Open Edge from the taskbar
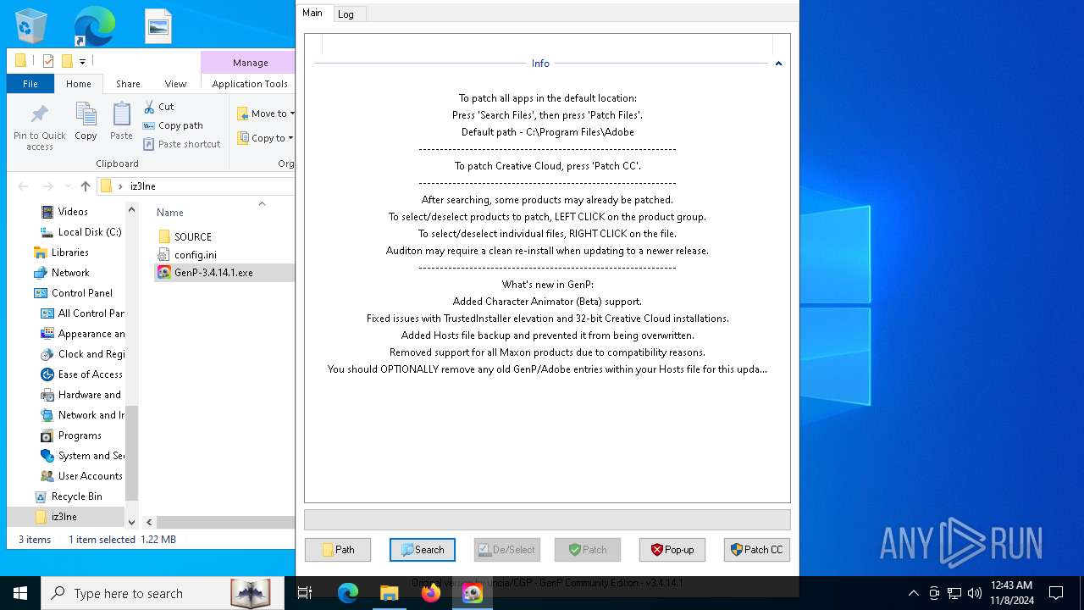 click(348, 594)
